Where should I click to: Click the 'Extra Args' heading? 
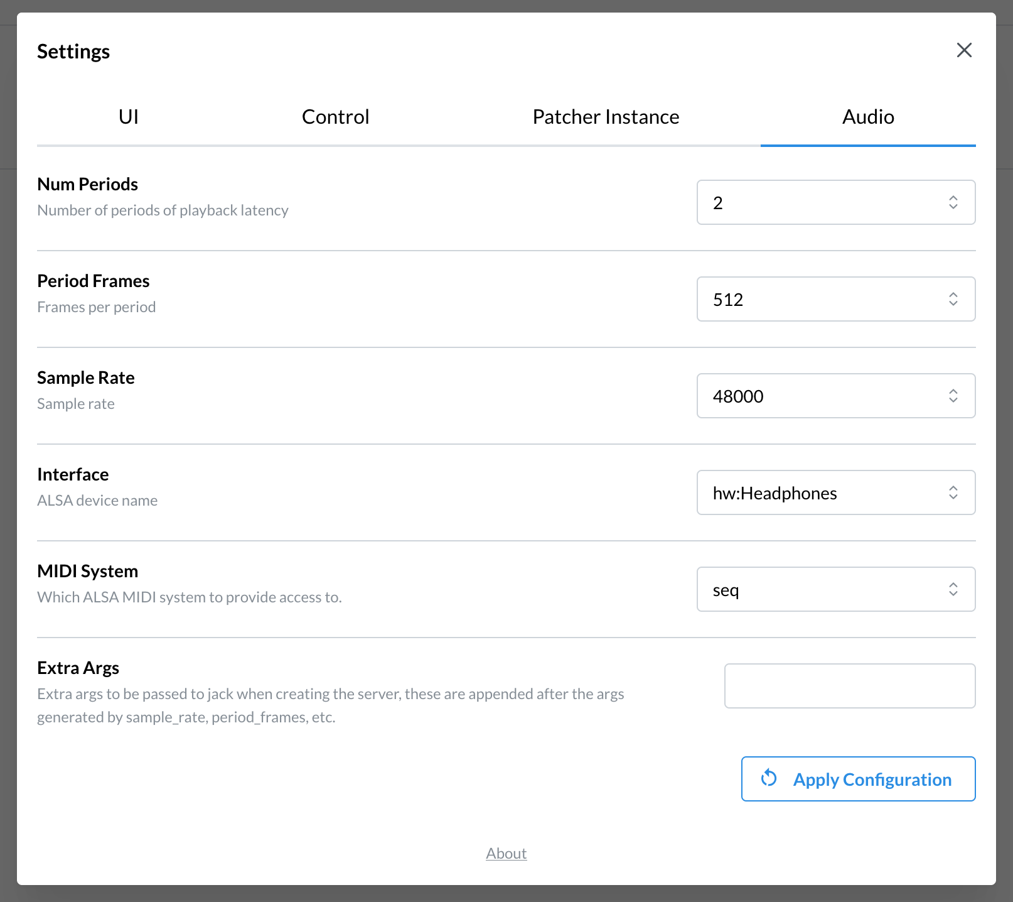click(x=78, y=668)
